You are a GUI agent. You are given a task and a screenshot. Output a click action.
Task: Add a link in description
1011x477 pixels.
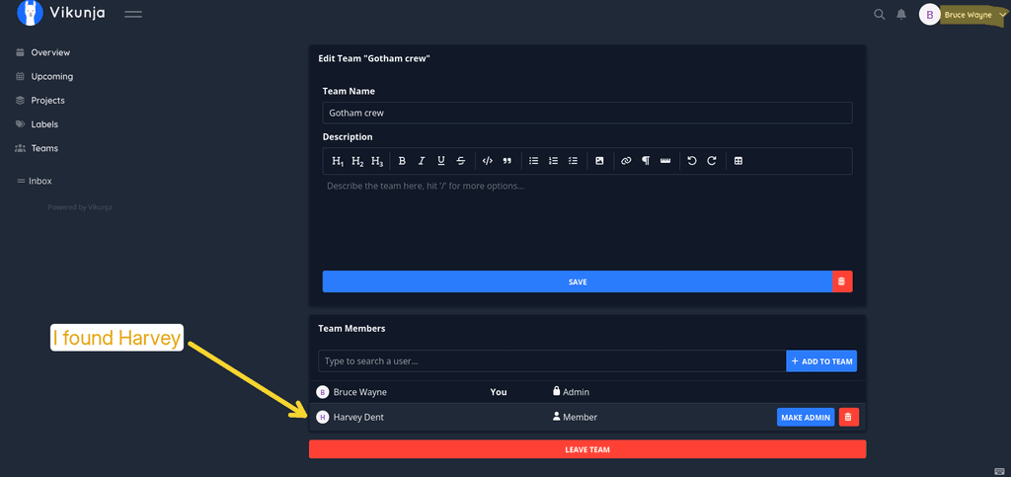click(x=626, y=161)
